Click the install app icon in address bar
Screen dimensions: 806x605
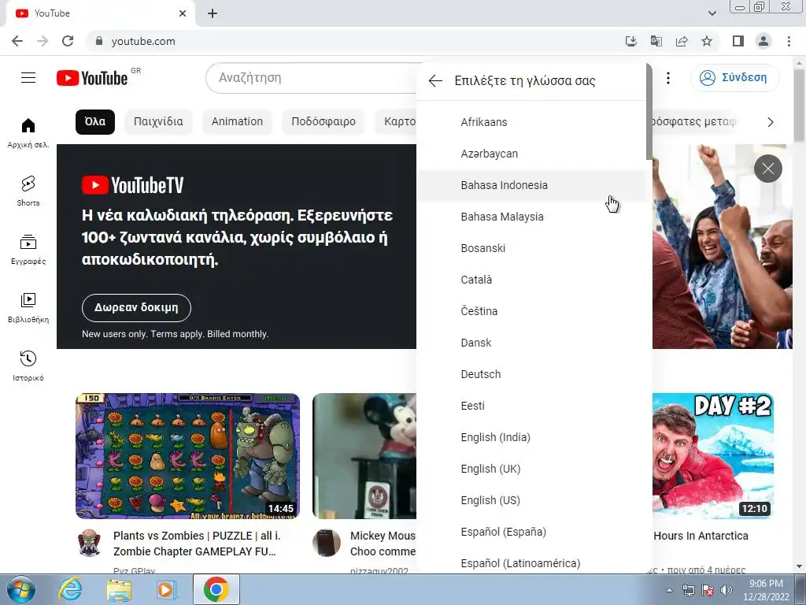(630, 41)
